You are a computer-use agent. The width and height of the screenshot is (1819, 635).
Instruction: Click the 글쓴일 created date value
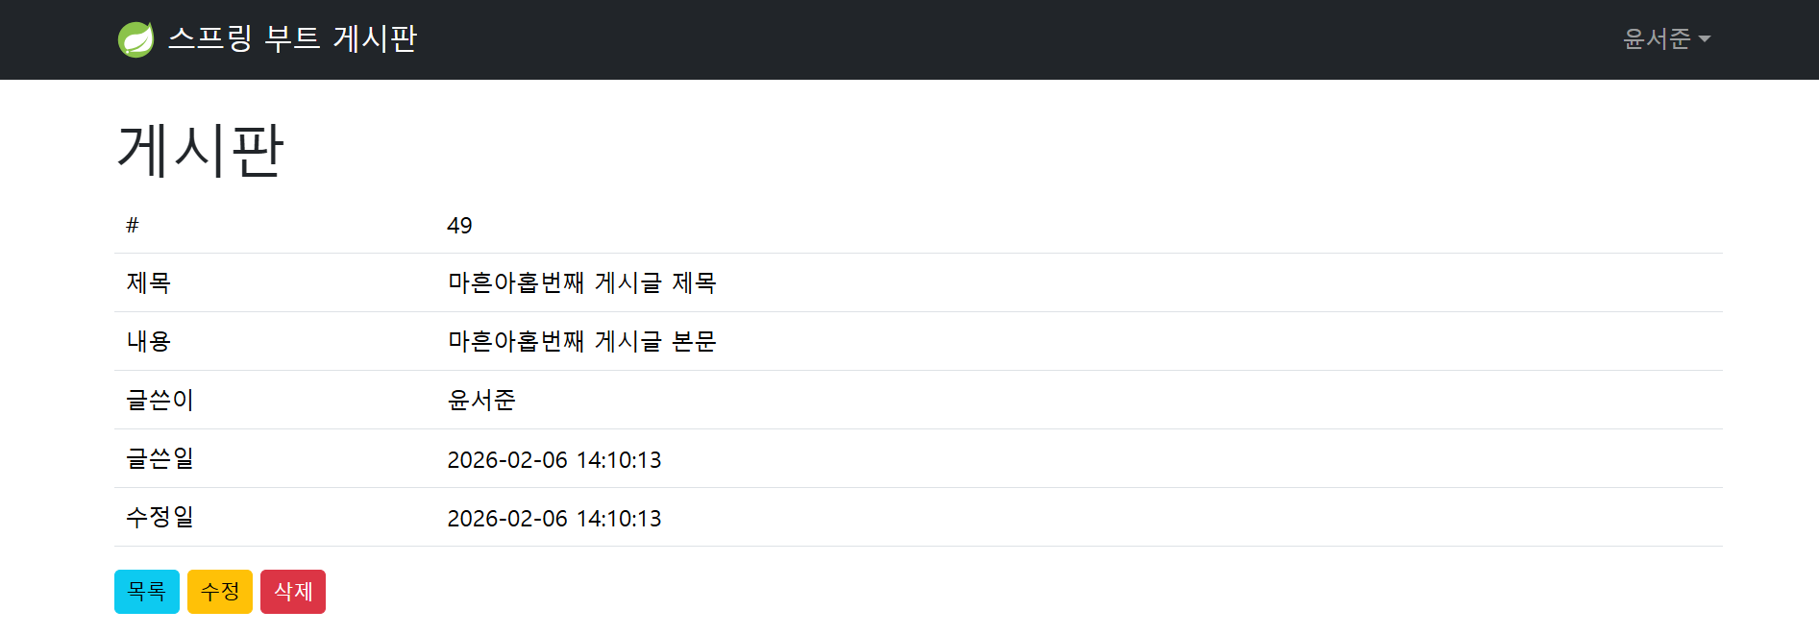click(x=554, y=460)
